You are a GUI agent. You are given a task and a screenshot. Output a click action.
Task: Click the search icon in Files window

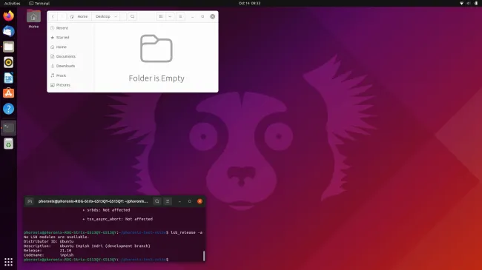(x=133, y=16)
